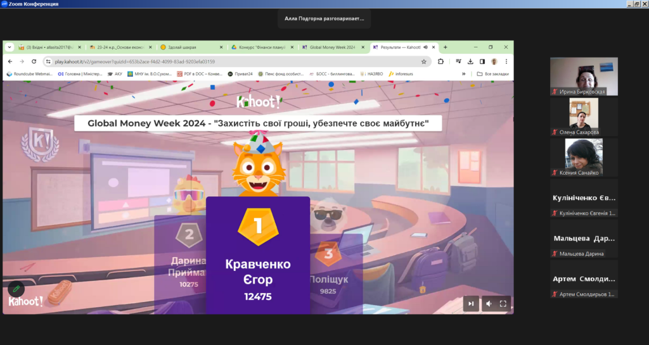This screenshot has width=649, height=345.
Task: Open the 'PDF в DOC – Конве...' bookmark
Action: 200,74
